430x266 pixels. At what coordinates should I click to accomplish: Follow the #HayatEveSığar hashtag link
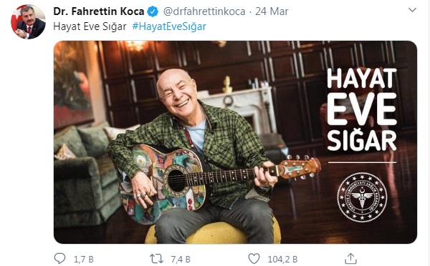[x=169, y=26]
